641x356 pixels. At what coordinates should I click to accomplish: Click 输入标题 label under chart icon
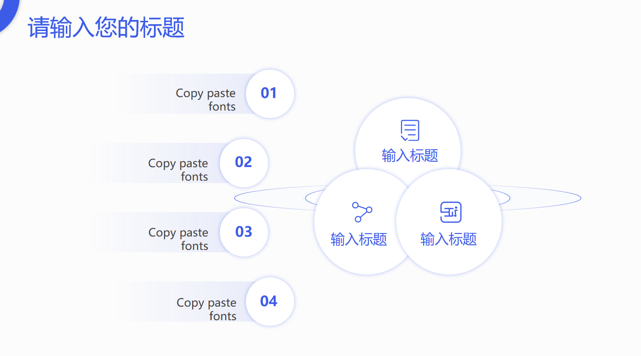[x=449, y=239]
